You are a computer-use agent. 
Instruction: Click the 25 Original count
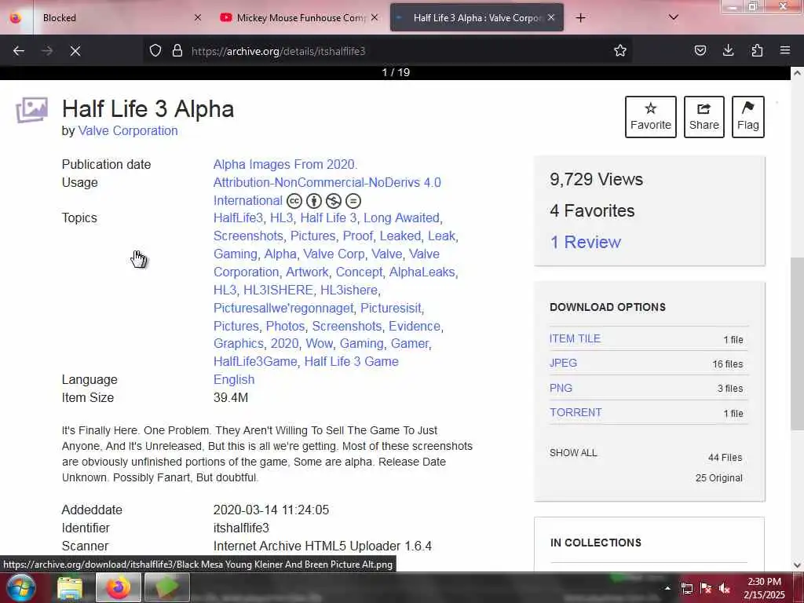719,478
